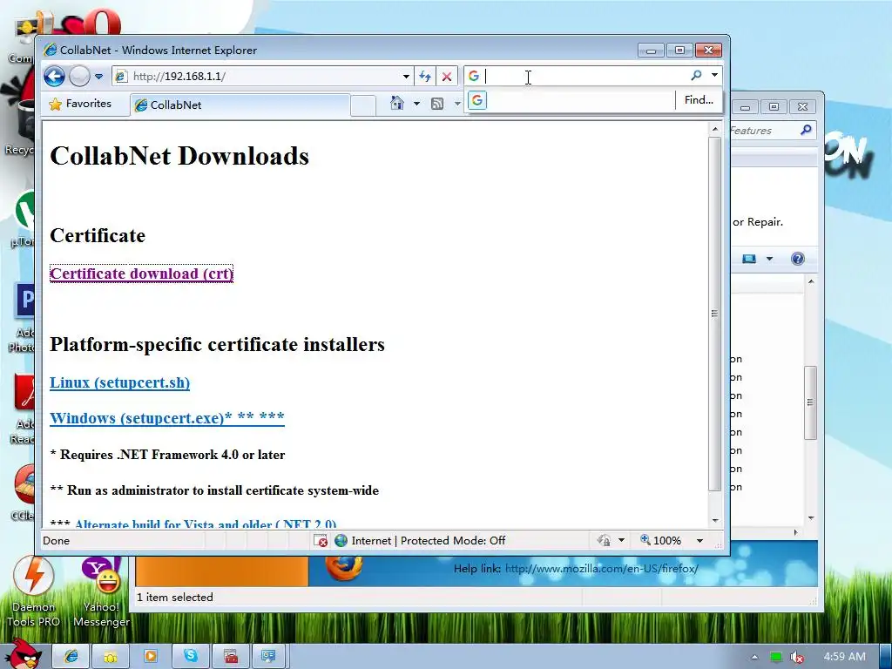Image resolution: width=892 pixels, height=669 pixels.
Task: Open the recent pages dropdown beside Forward
Action: click(99, 77)
